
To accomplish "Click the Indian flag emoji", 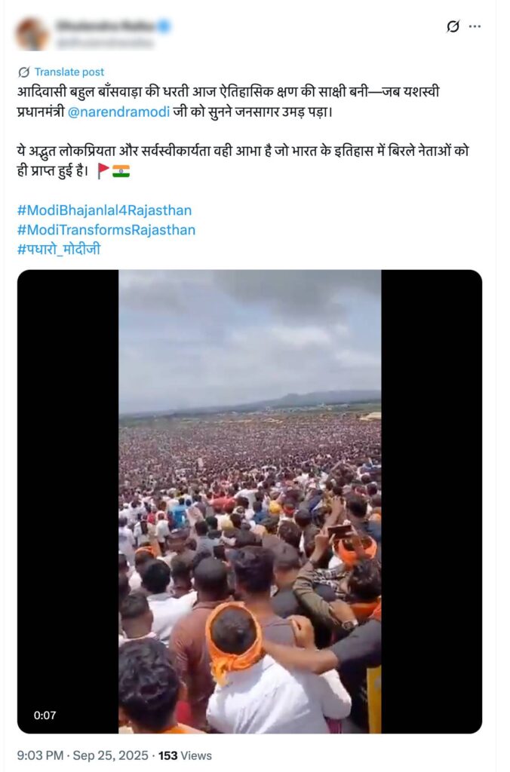I will (121, 170).
